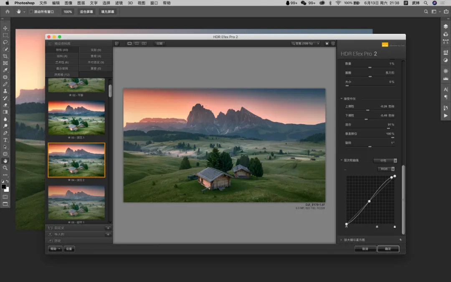Select the Zoom magnifier tool

pyautogui.click(x=5, y=168)
